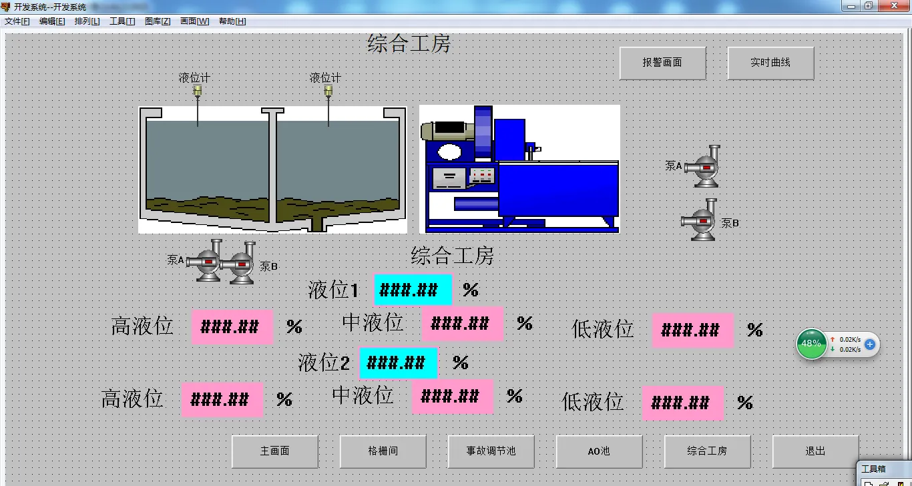Click the plus on the network speed widget

coord(869,344)
